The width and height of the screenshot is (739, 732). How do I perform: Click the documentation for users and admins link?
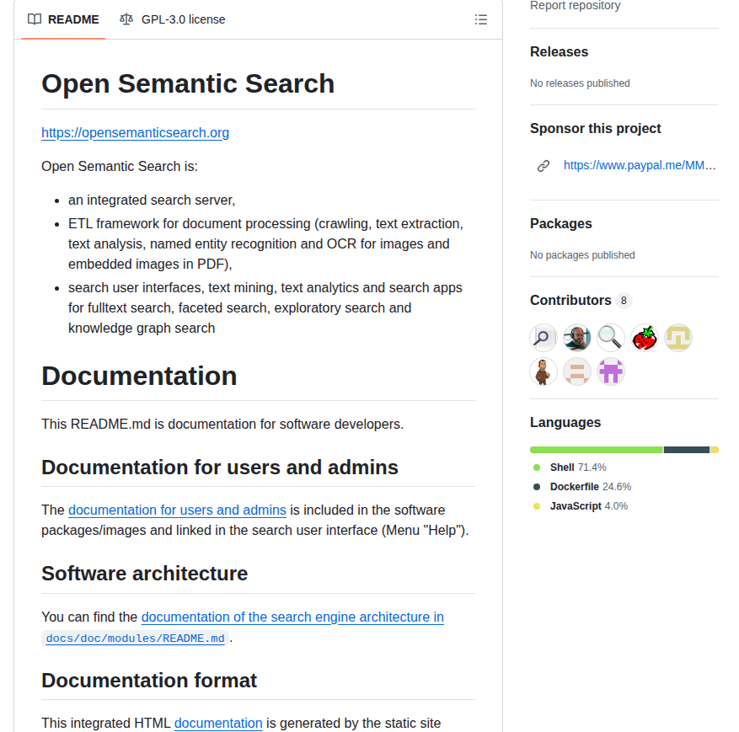[177, 510]
